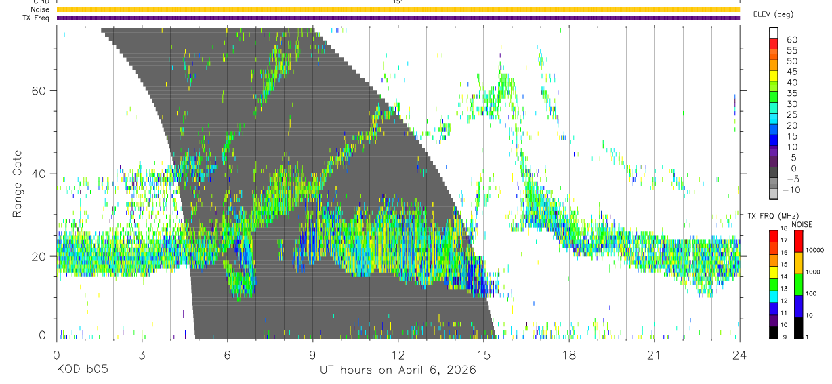832x384 pixels.
Task: Click 'UT hours on April 6, 2026' axis title
Action: [x=398, y=370]
